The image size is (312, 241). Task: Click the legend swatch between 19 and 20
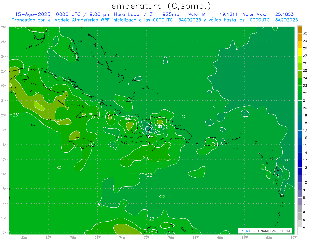tap(300, 112)
